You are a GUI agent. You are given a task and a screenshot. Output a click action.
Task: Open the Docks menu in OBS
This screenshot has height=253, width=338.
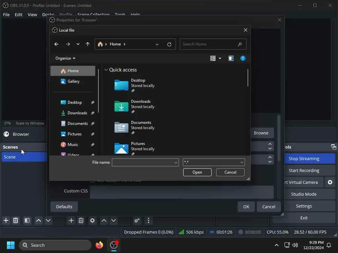48,14
